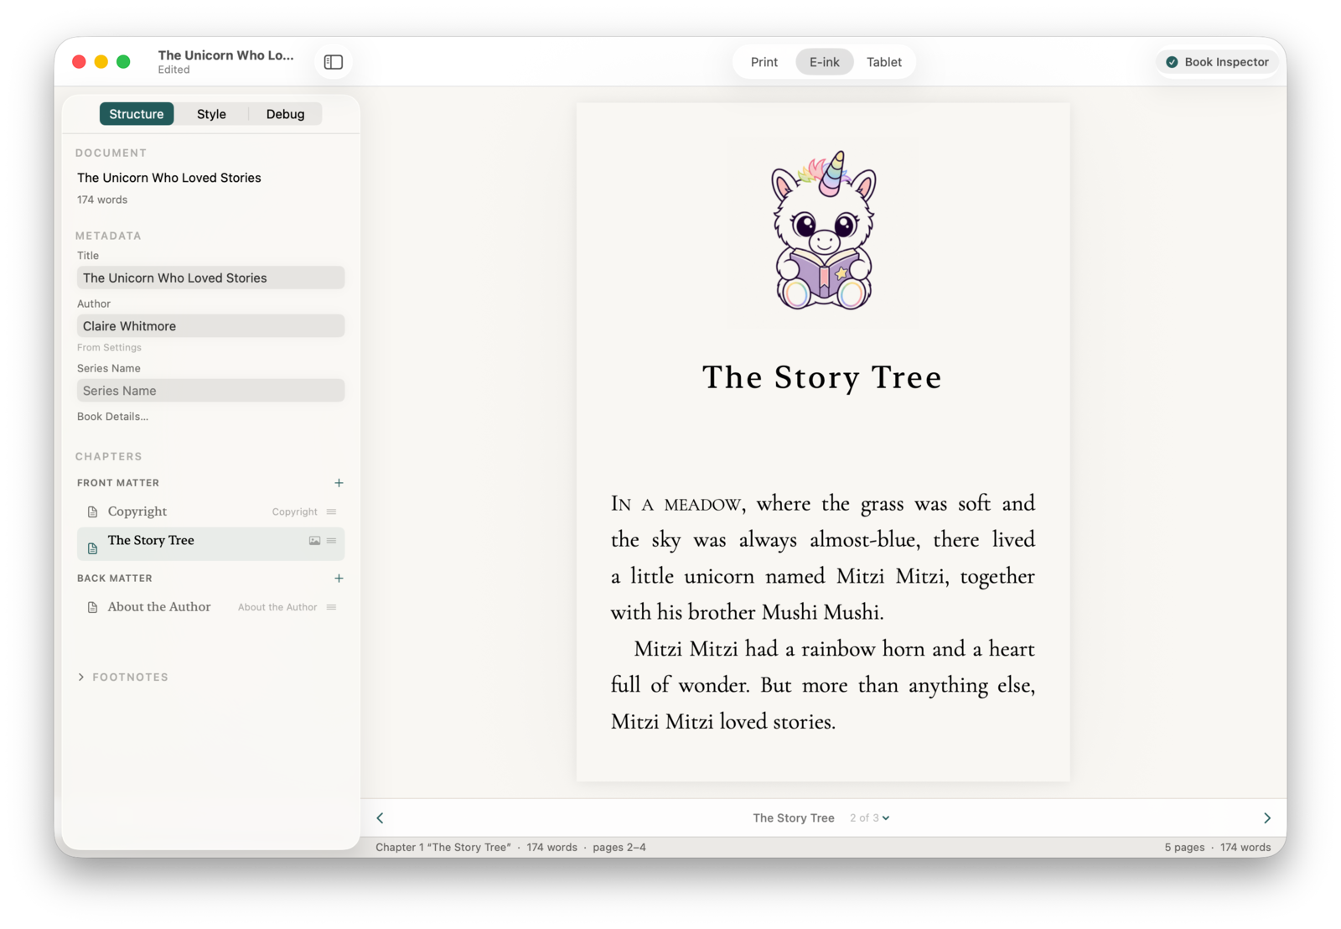Click the FRONT MATTER section header
The width and height of the screenshot is (1341, 929).
[x=118, y=483]
